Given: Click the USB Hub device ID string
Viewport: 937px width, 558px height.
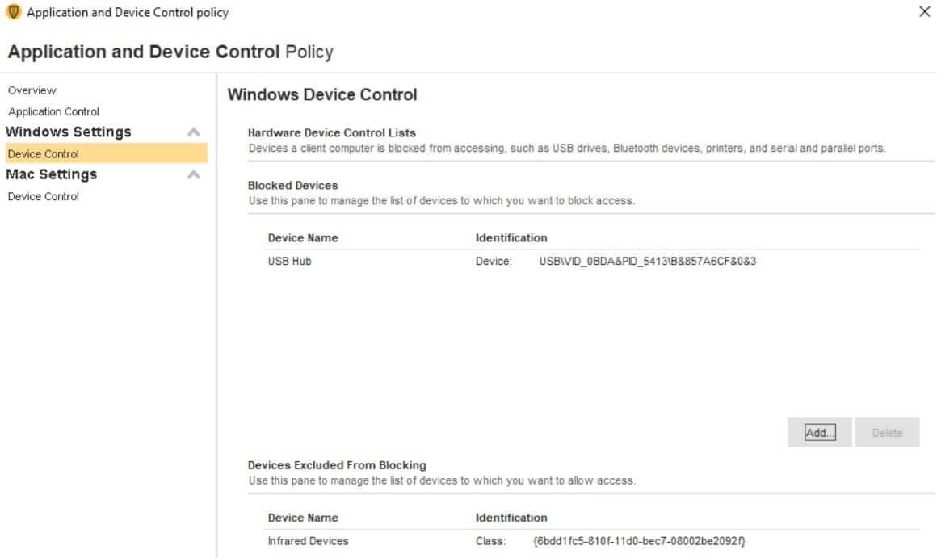Looking at the screenshot, I should [x=648, y=261].
